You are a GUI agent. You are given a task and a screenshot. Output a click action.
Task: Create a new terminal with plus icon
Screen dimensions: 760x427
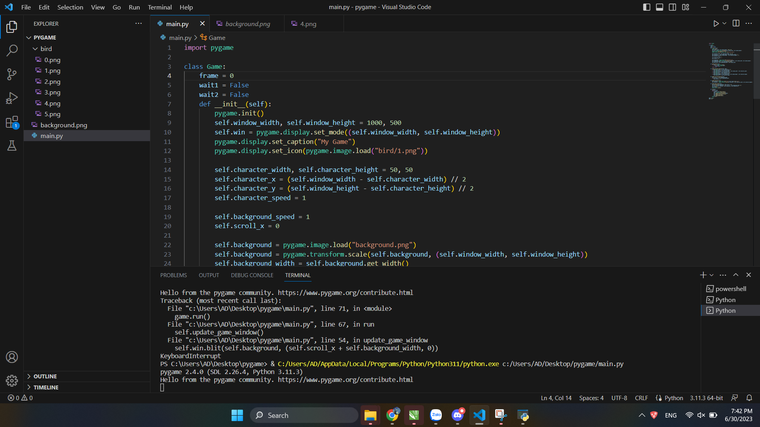(x=703, y=275)
